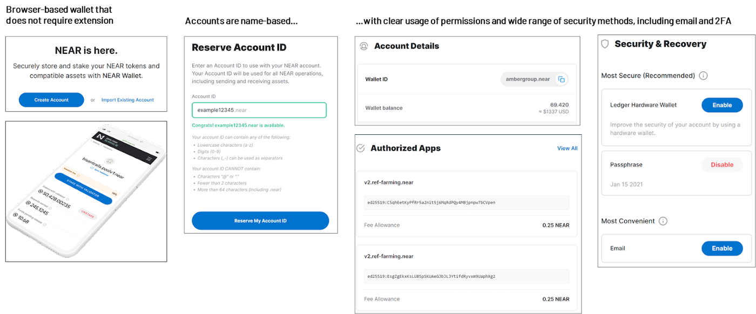Disable the Passphrase recovery method
The image size is (756, 314).
[722, 165]
